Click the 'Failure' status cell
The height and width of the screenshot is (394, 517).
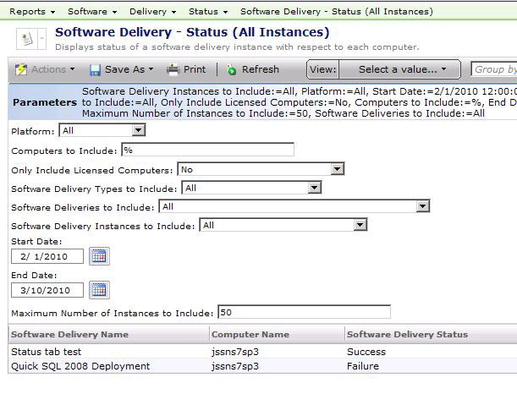click(x=363, y=366)
